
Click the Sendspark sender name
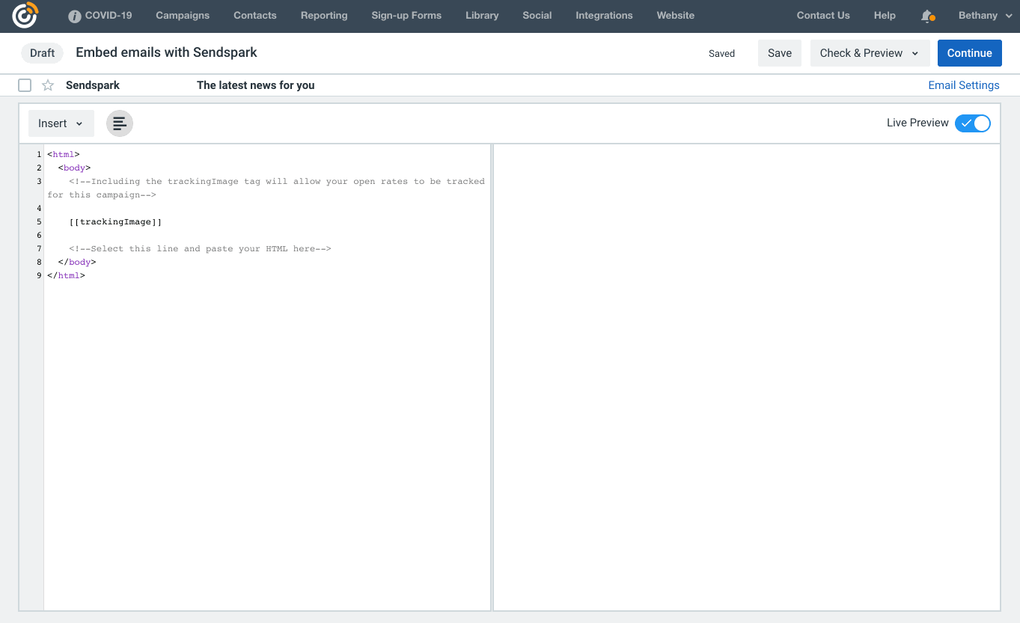[93, 85]
